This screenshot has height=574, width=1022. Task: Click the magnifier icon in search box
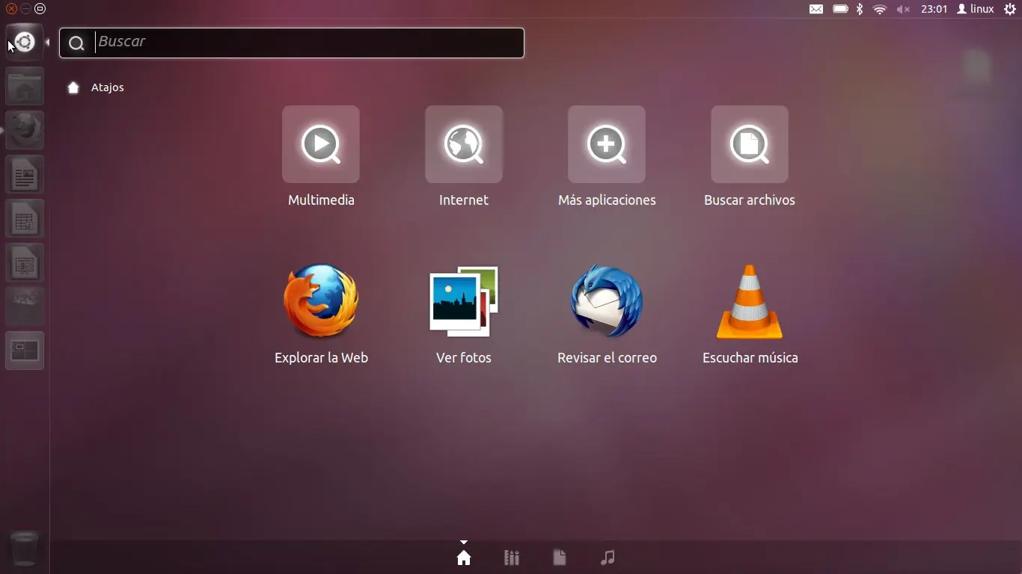pyautogui.click(x=76, y=43)
